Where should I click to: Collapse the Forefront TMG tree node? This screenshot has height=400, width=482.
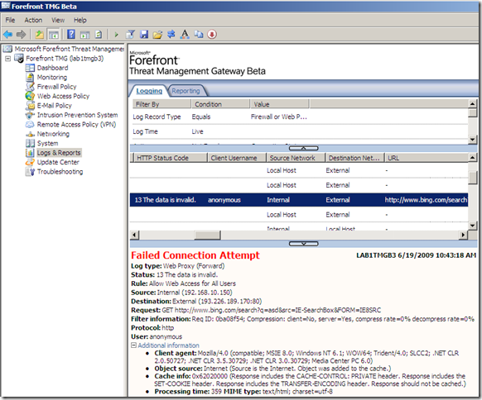[8, 59]
